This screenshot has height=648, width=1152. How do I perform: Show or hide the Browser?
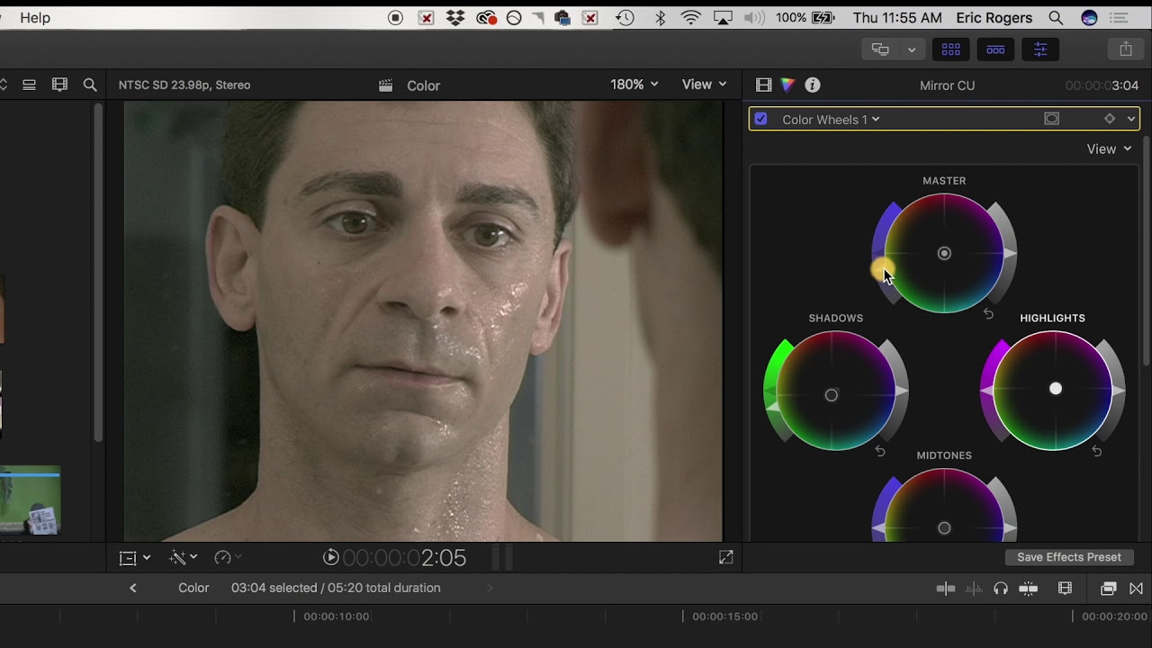(950, 49)
